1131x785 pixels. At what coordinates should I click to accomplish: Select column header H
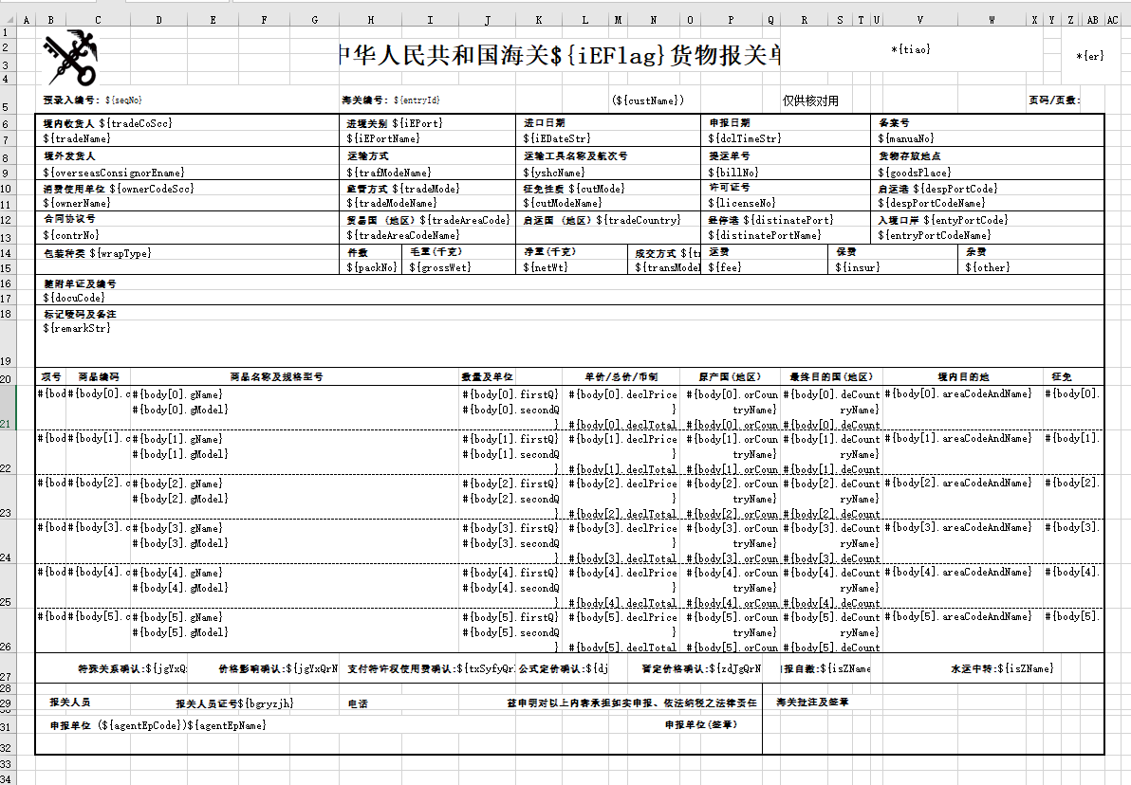(x=370, y=20)
